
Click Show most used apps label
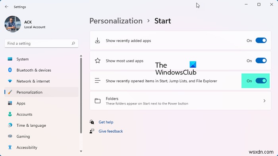[124, 61]
